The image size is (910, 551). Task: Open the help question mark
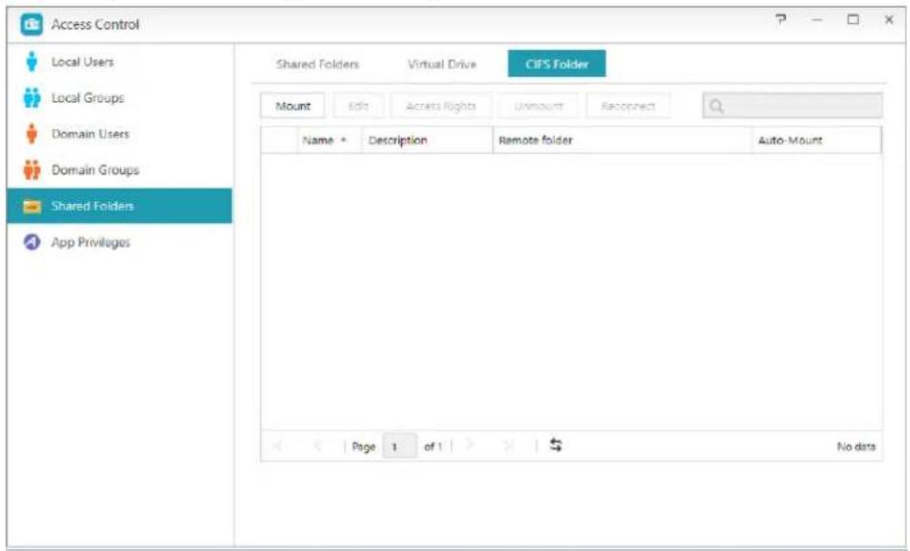[782, 20]
